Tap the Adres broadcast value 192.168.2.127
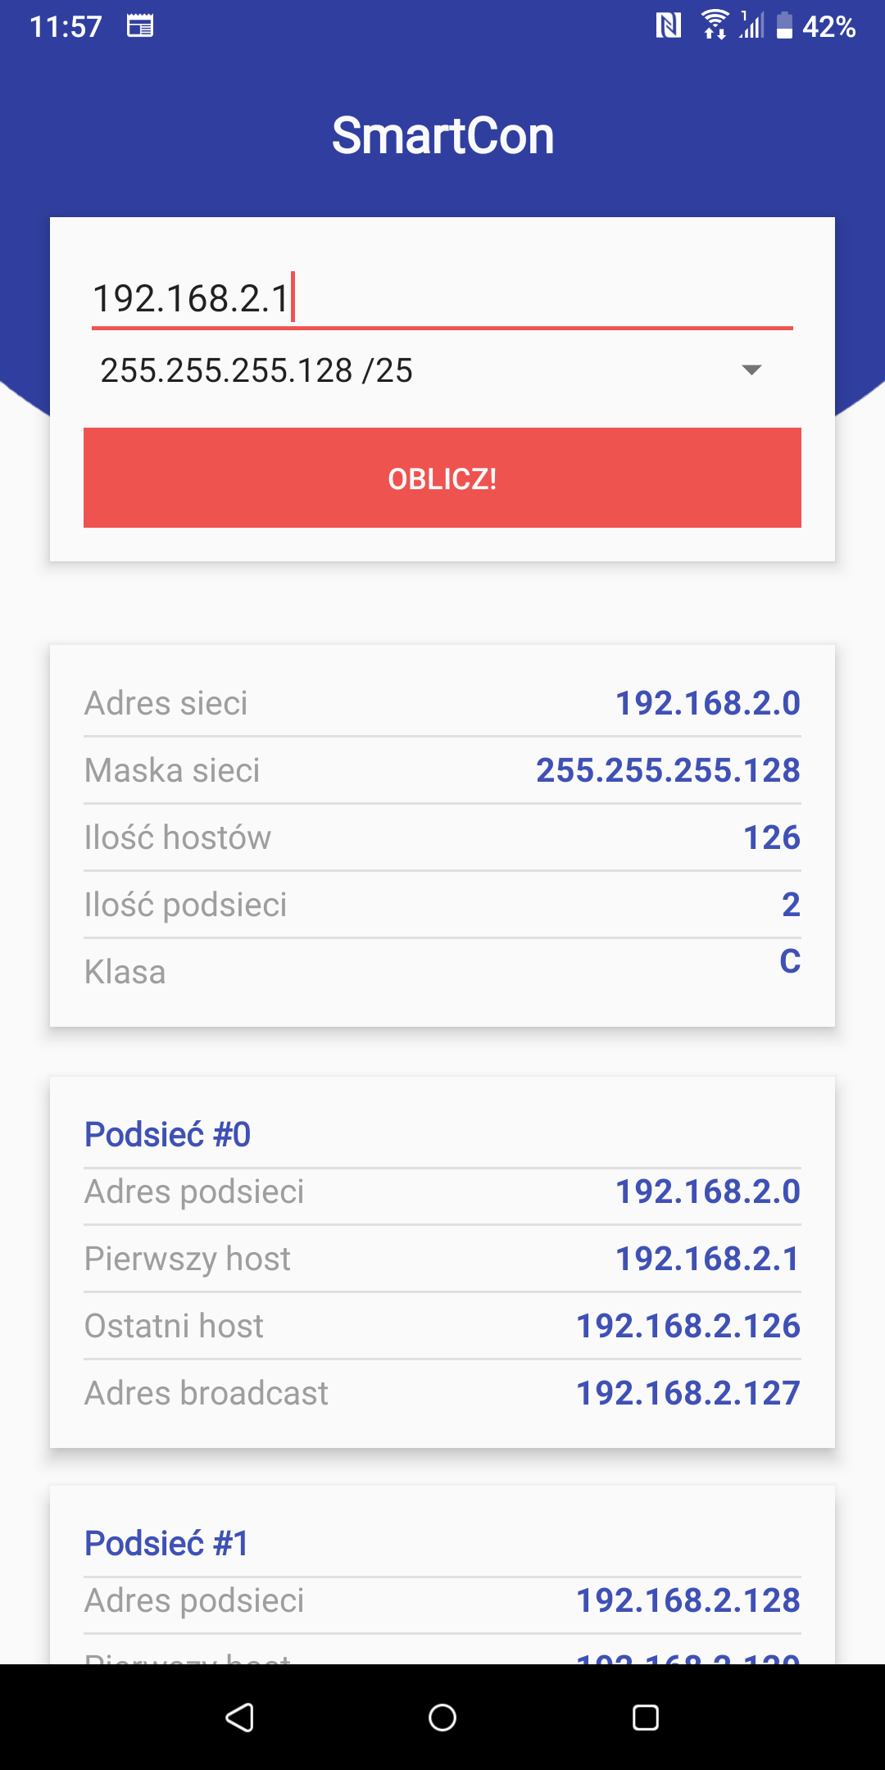The image size is (885, 1770). tap(688, 1393)
